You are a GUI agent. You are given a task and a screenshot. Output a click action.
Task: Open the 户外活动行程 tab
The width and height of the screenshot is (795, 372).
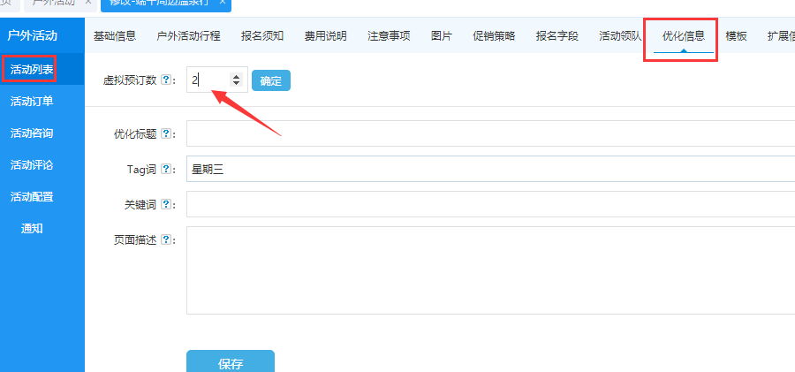188,36
